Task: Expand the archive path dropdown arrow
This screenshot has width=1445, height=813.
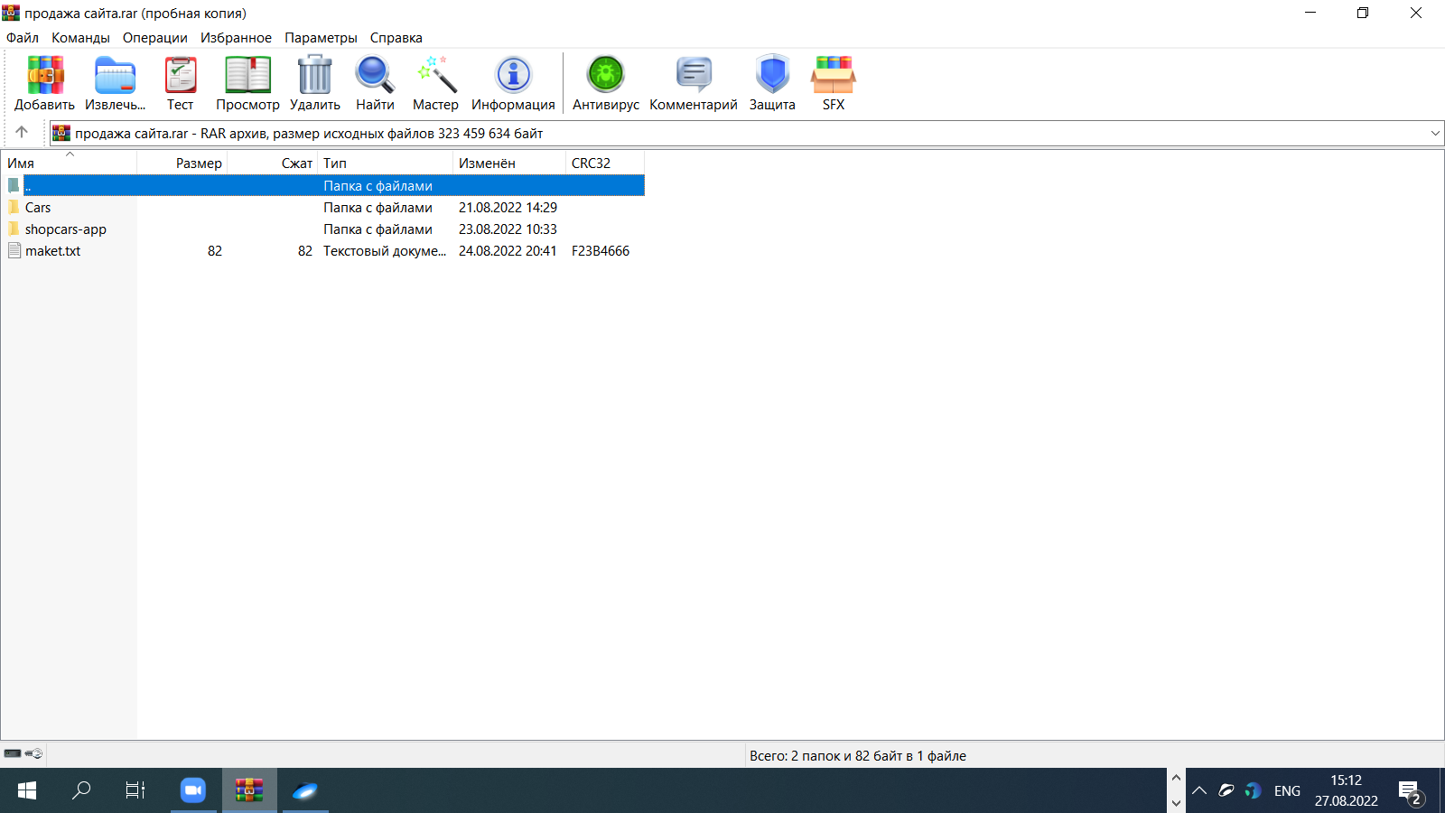Action: point(1435,134)
